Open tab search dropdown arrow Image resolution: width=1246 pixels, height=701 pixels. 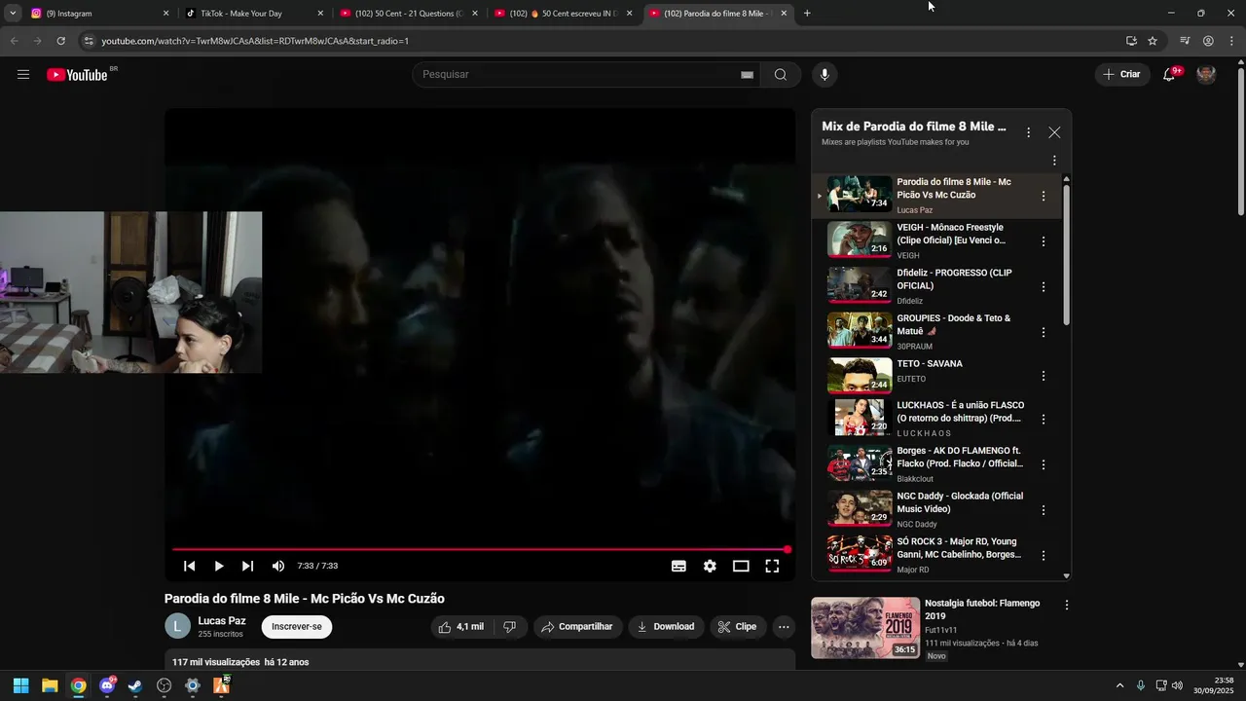point(13,14)
